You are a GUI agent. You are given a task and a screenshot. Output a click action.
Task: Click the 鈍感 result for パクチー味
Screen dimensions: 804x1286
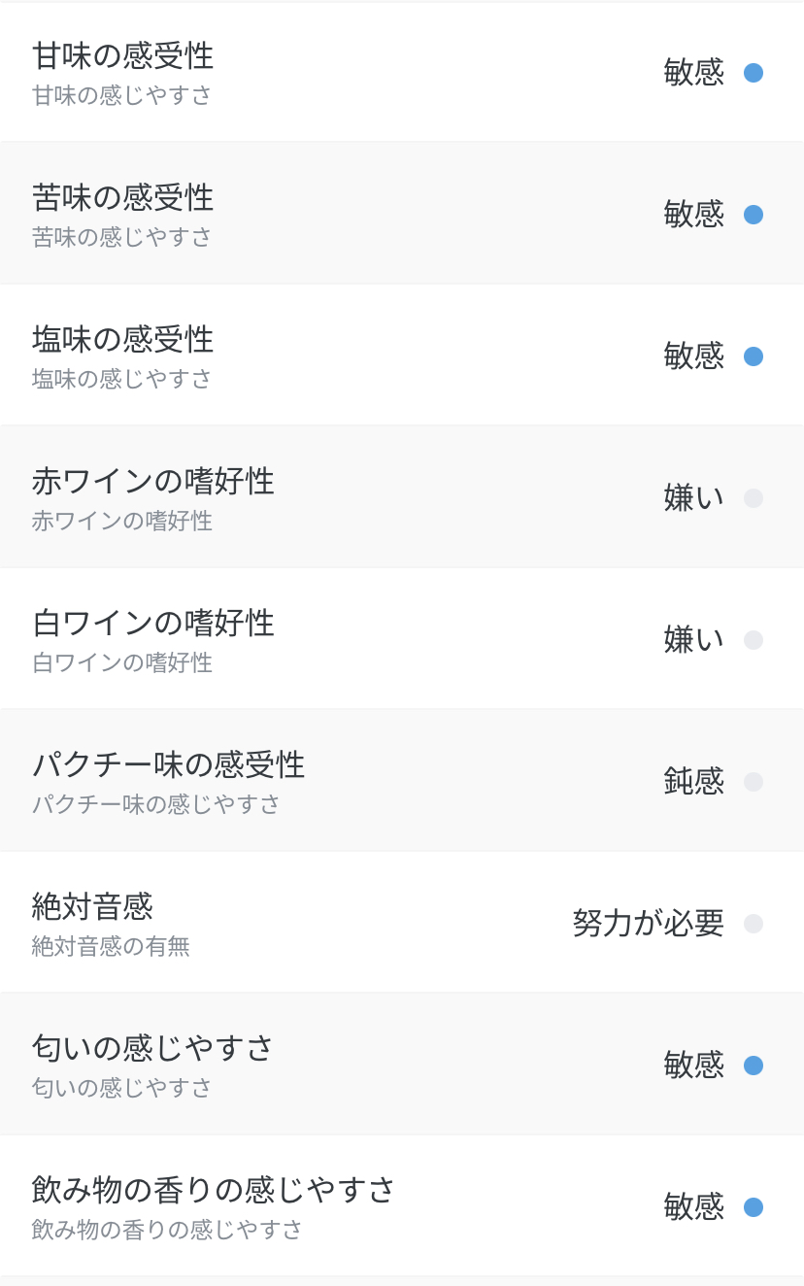(694, 782)
